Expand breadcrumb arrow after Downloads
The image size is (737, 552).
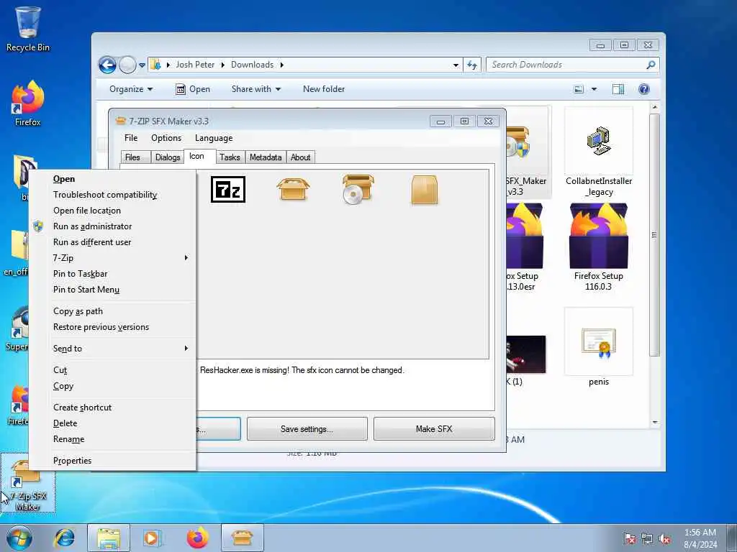point(282,65)
